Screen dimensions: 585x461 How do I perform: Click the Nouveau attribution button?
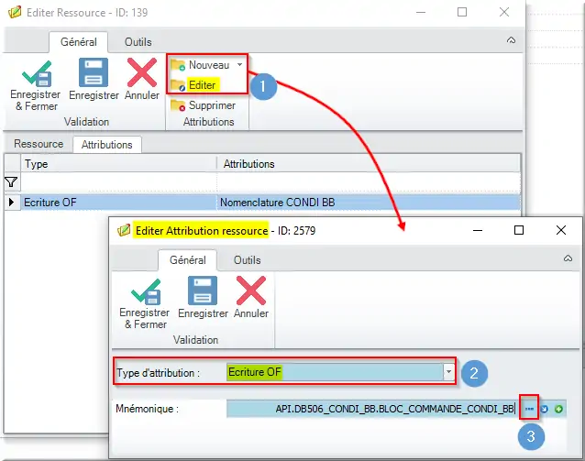point(200,65)
